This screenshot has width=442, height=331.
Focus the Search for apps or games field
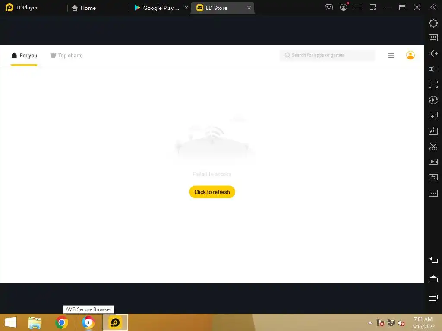click(327, 55)
